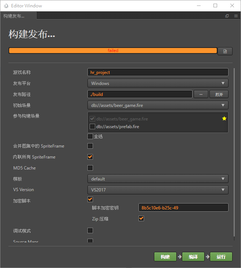Open the 初始场景 scene dropdown
This screenshot has width=241, height=268.
coord(158,105)
